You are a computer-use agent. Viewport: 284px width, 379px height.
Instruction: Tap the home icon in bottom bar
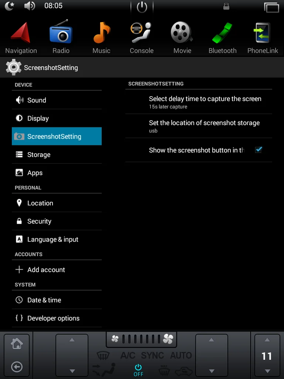17,343
